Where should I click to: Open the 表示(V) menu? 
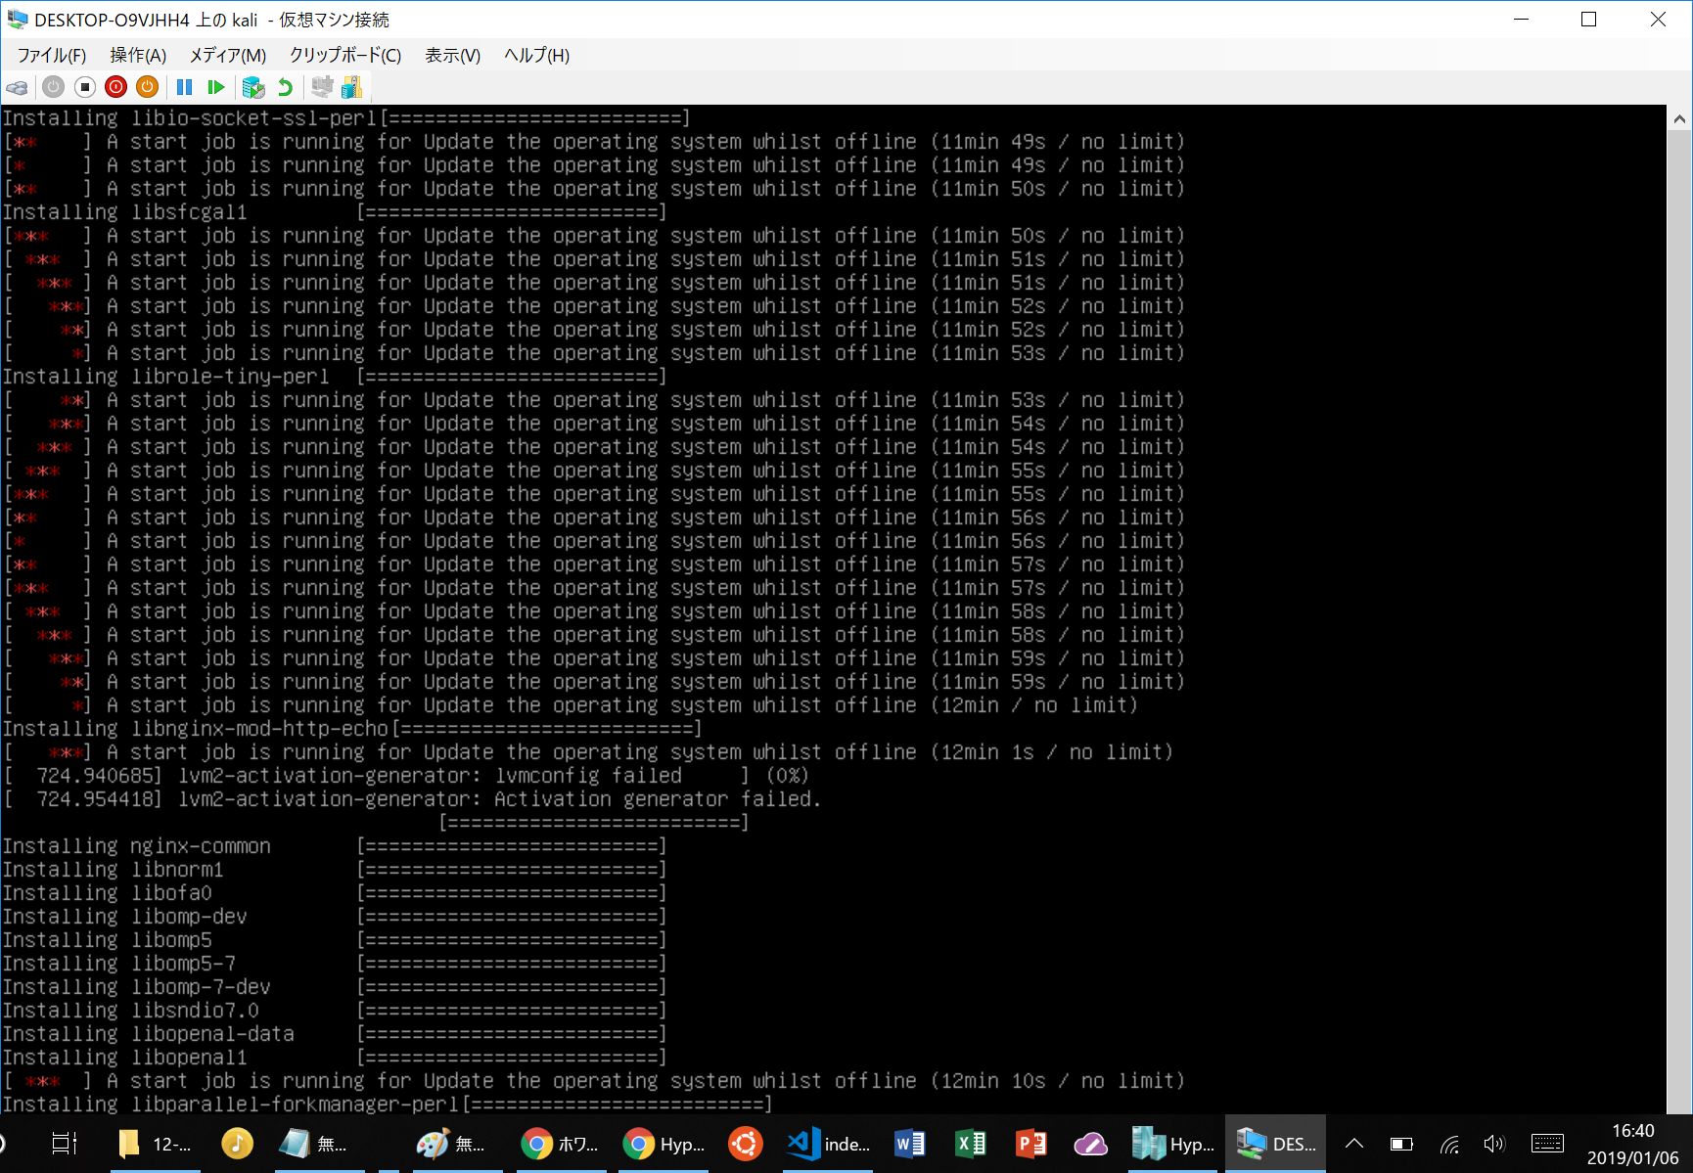coord(452,56)
